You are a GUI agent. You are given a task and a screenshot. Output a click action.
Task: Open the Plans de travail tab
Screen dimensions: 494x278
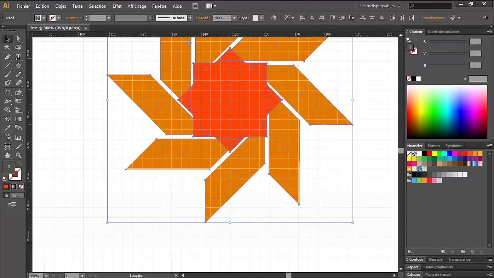[x=438, y=275]
